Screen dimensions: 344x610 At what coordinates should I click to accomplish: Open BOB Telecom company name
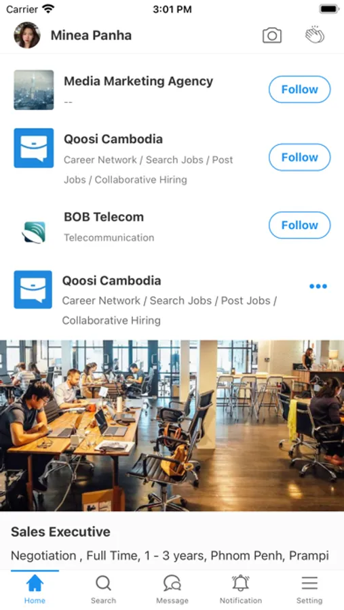pyautogui.click(x=104, y=217)
